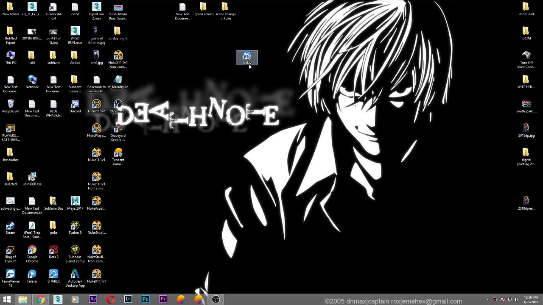The width and height of the screenshot is (543, 305).
Task: Select the DCIM folder
Action: point(526,33)
